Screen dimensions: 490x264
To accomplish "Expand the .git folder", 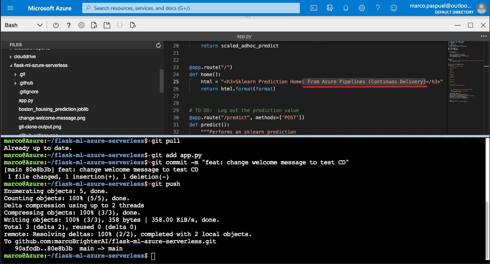I will click(15, 74).
